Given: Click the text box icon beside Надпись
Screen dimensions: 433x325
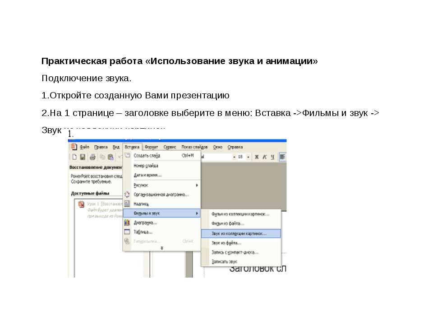Looking at the screenshot, I should pyautogui.click(x=127, y=204).
